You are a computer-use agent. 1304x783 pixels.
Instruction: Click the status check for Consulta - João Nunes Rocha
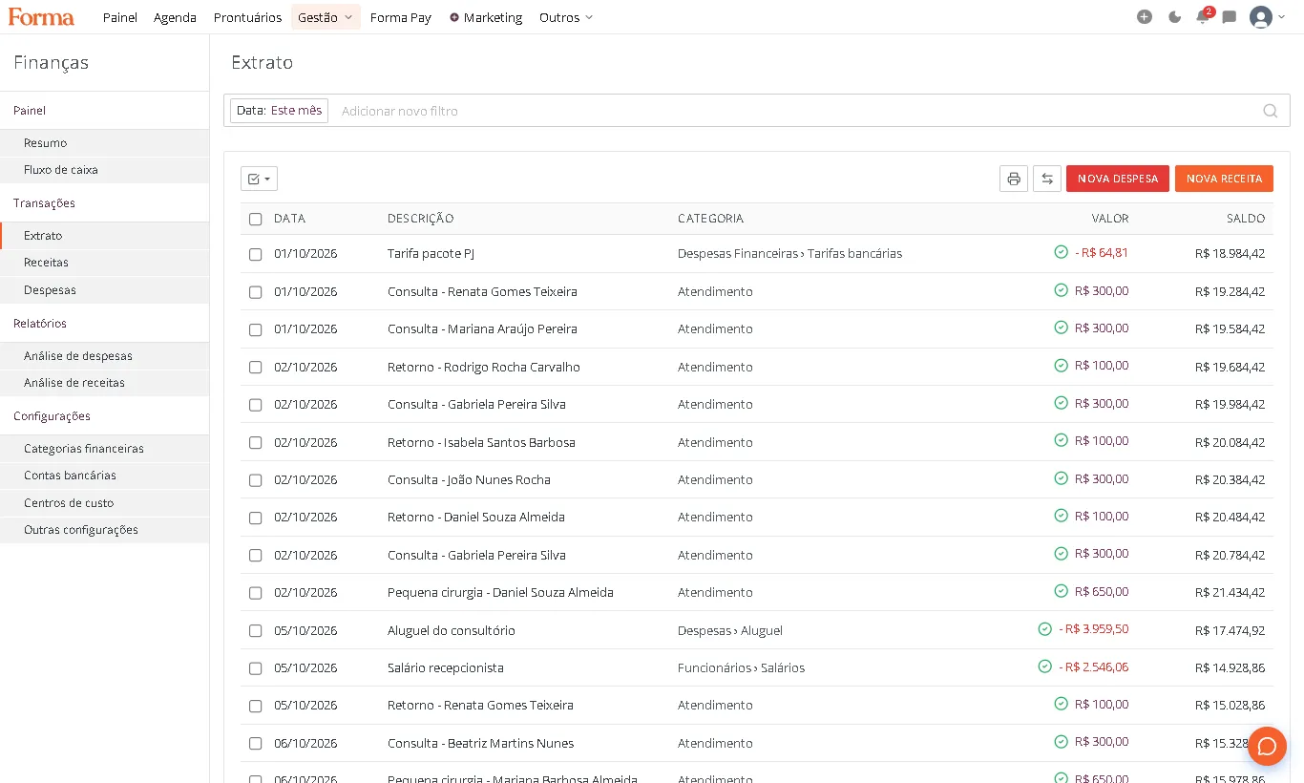1061,478
